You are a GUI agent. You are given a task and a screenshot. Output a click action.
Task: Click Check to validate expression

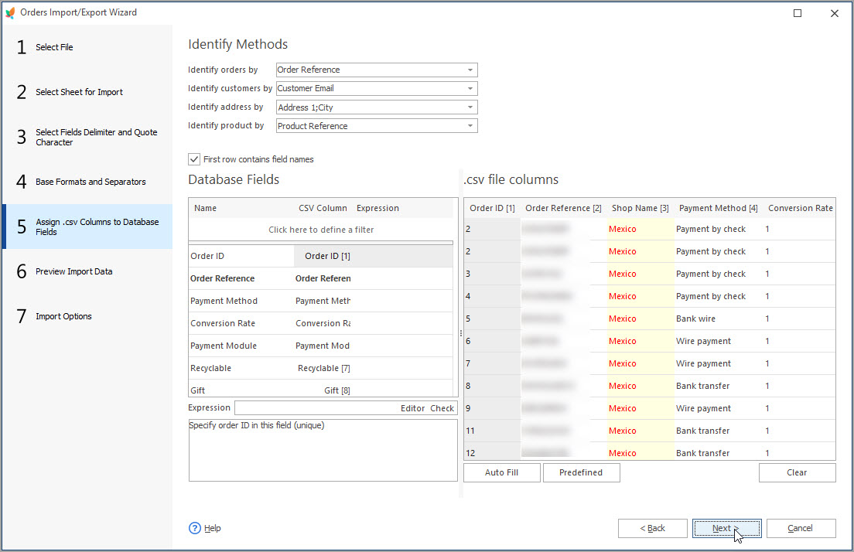click(442, 408)
